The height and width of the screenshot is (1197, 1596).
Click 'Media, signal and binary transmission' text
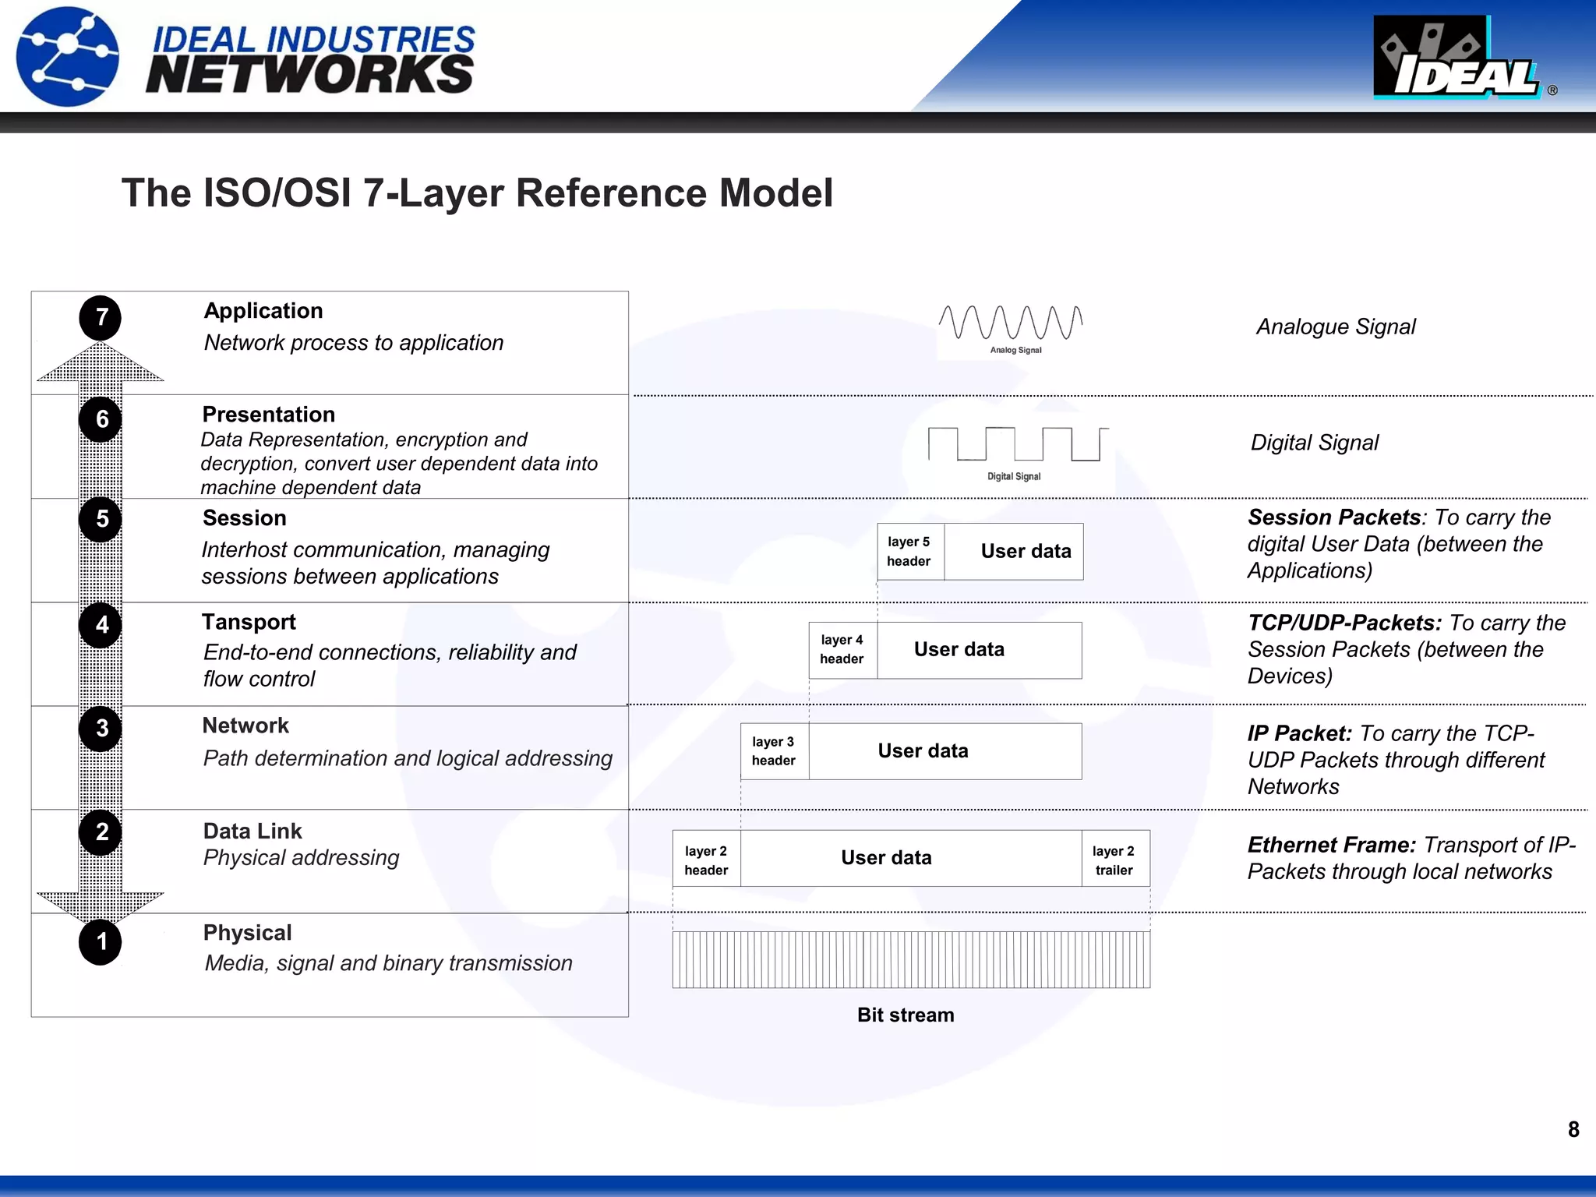click(x=388, y=964)
